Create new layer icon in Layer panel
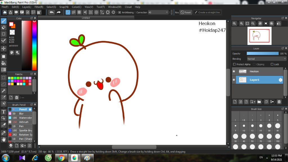The width and height of the screenshot is (288, 162). click(235, 102)
